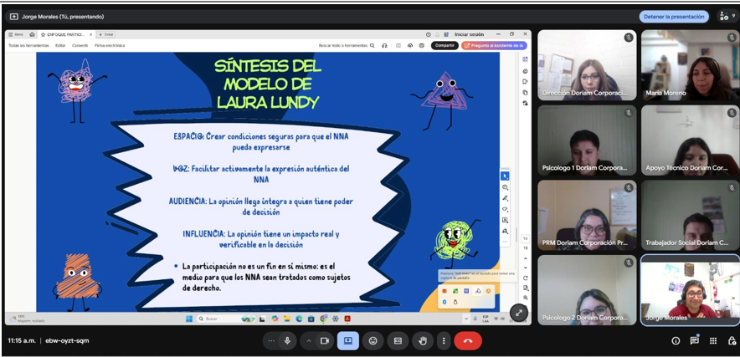Click the Acrobat zoom-in icon in right rail

point(525,298)
